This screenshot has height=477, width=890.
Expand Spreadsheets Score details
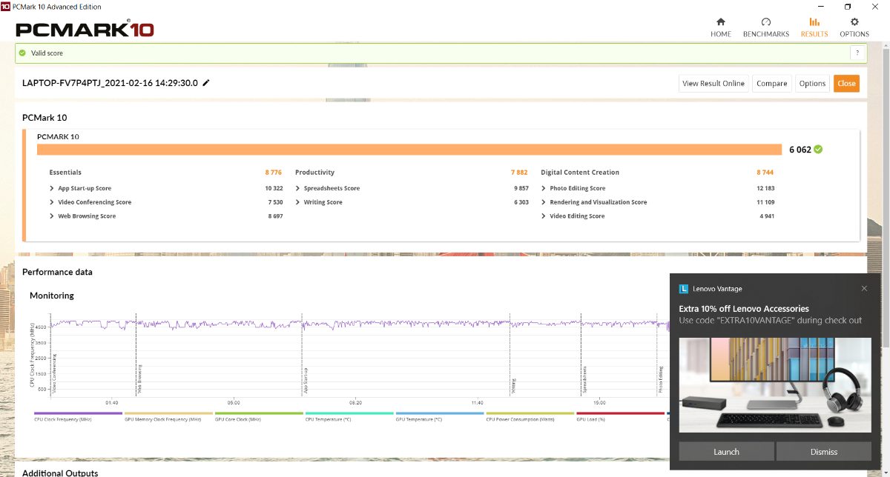click(x=297, y=189)
